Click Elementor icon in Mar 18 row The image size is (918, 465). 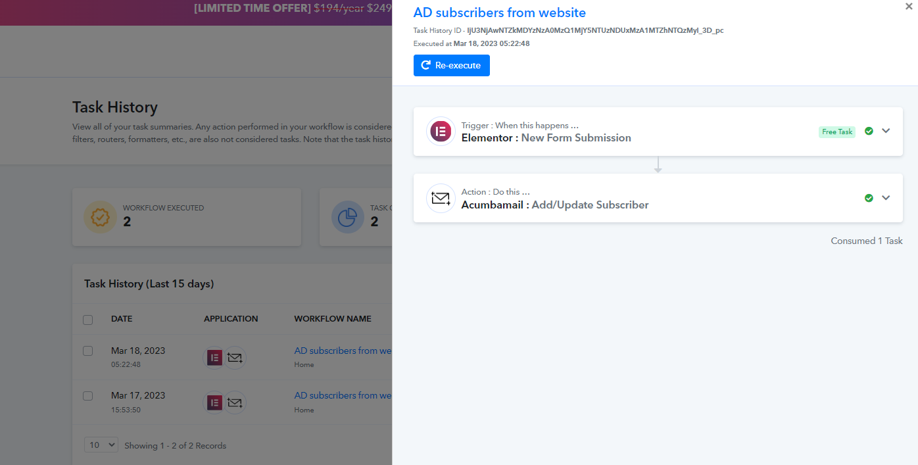pyautogui.click(x=214, y=358)
